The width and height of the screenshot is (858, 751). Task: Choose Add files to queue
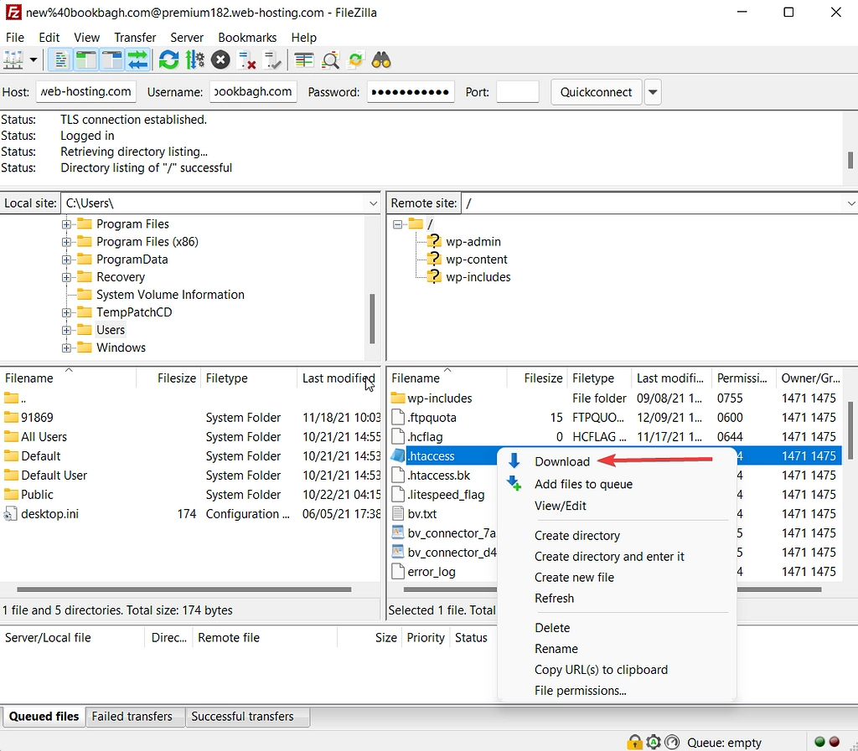tap(583, 484)
